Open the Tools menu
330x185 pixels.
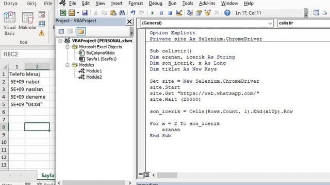pos(188,4)
